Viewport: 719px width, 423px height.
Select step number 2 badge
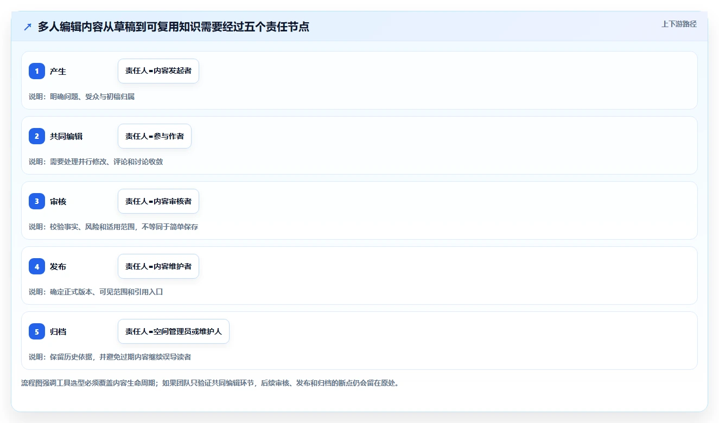tap(37, 136)
